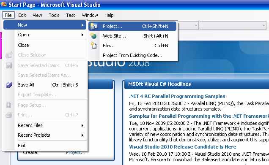The width and height of the screenshot is (269, 165).
Task: Click the Close Solution icon
Action: [9, 55]
